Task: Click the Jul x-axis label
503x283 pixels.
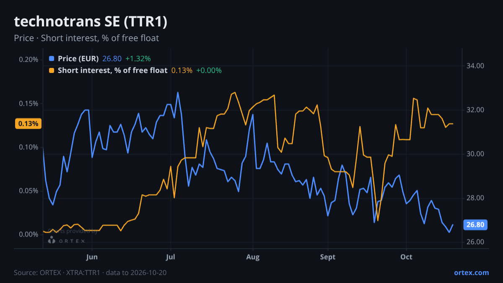Action: point(170,257)
